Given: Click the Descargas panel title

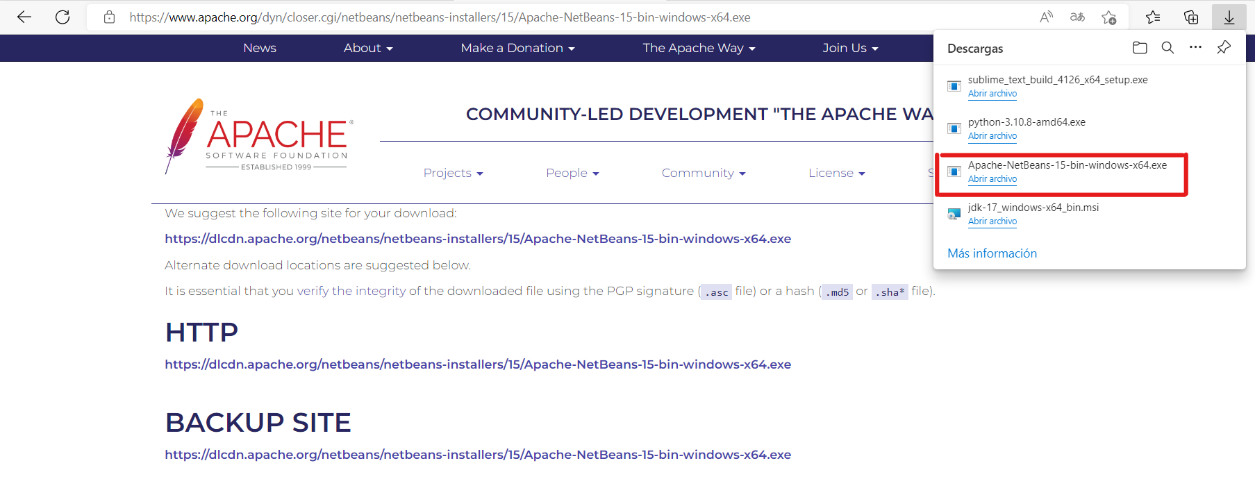Looking at the screenshot, I should point(975,49).
